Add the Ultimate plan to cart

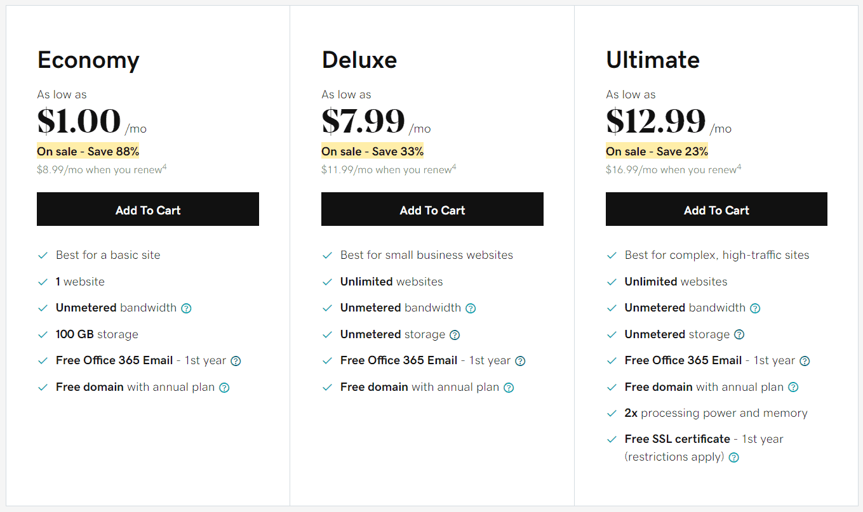point(716,209)
